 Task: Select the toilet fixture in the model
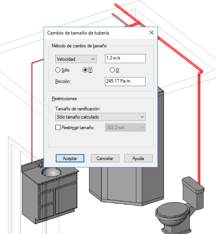pyautogui.click(x=179, y=209)
